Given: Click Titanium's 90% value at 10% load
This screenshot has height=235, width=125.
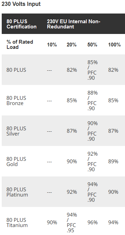Looking at the screenshot, I should [x=52, y=223].
